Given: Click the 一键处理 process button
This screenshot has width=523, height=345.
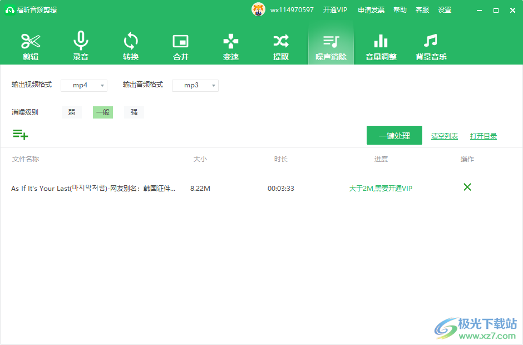Looking at the screenshot, I should [394, 136].
